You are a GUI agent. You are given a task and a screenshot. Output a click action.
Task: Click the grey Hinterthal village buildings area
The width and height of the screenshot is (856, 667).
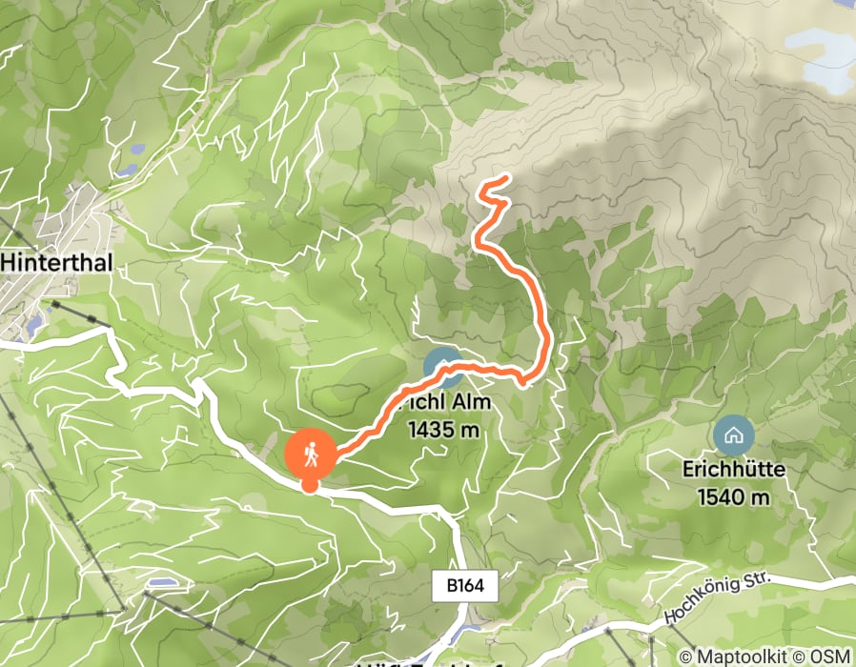(66, 230)
